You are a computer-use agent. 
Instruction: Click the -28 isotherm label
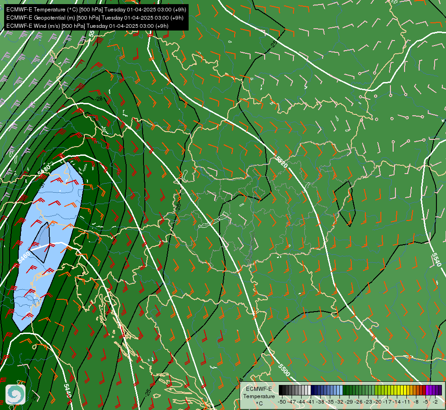98,99
